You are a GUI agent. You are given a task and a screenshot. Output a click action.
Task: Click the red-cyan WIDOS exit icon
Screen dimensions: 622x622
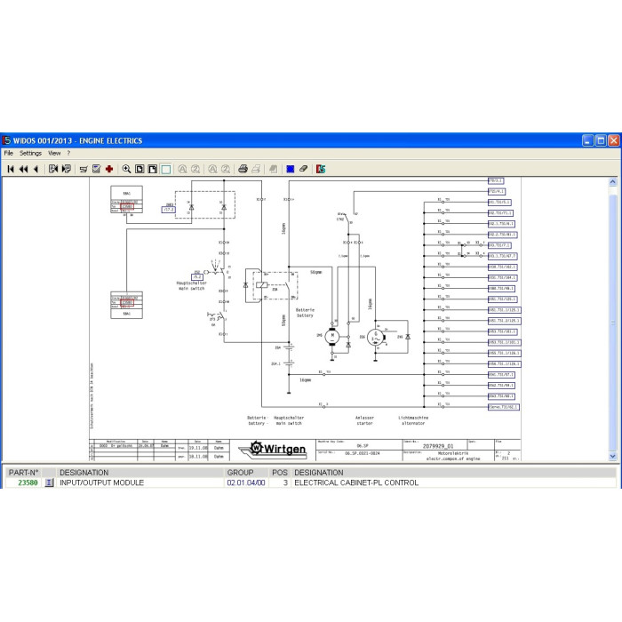321,170
